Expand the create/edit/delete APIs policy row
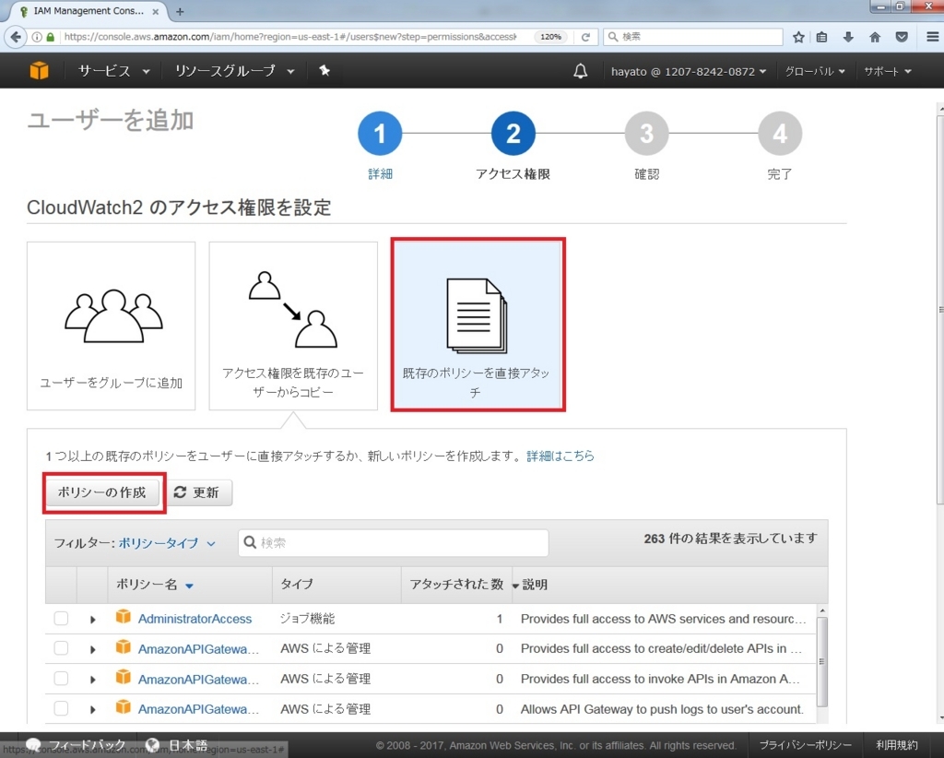 point(93,649)
